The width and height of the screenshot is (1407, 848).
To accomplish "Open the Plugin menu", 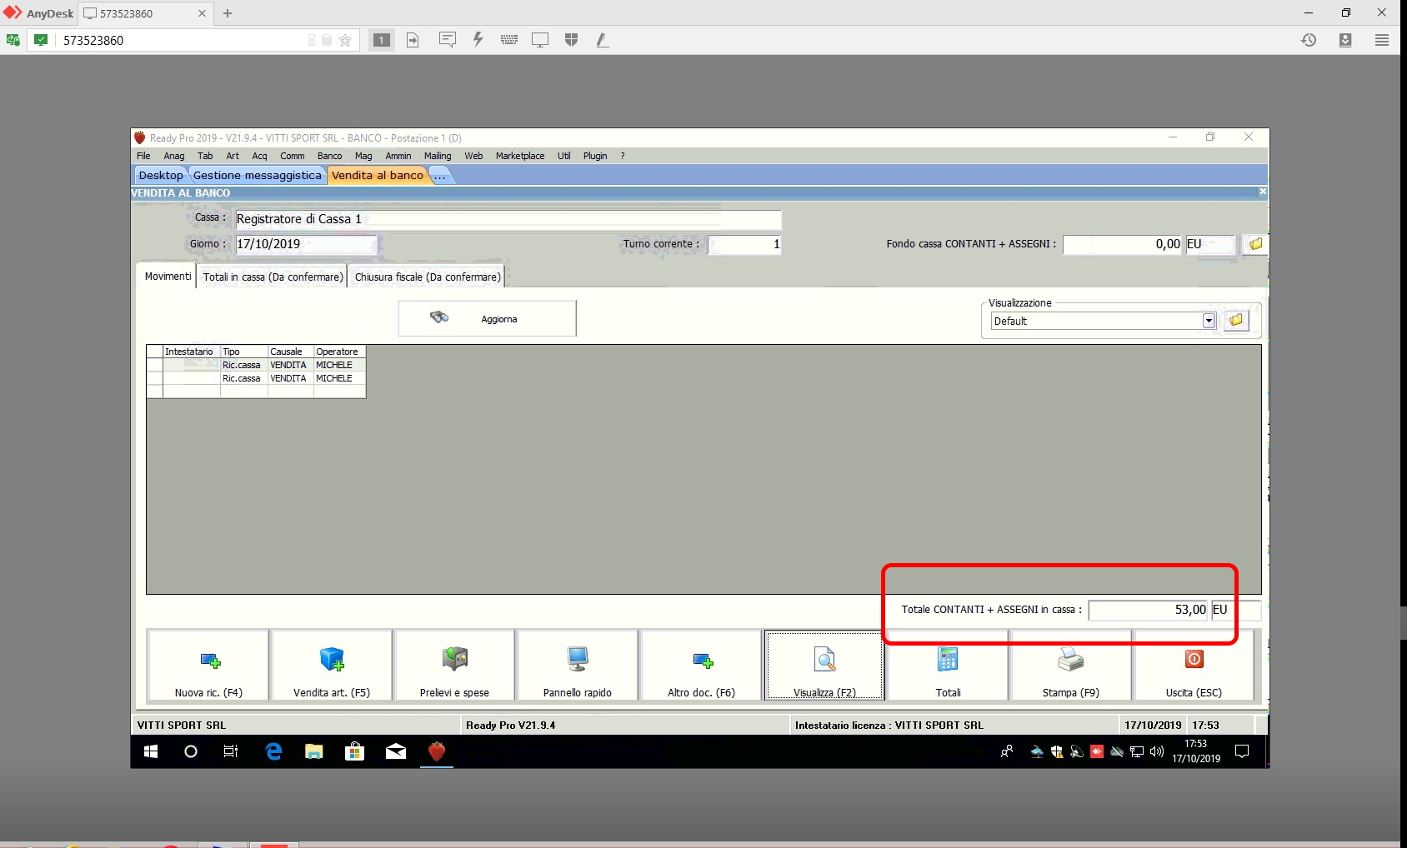I will click(595, 156).
